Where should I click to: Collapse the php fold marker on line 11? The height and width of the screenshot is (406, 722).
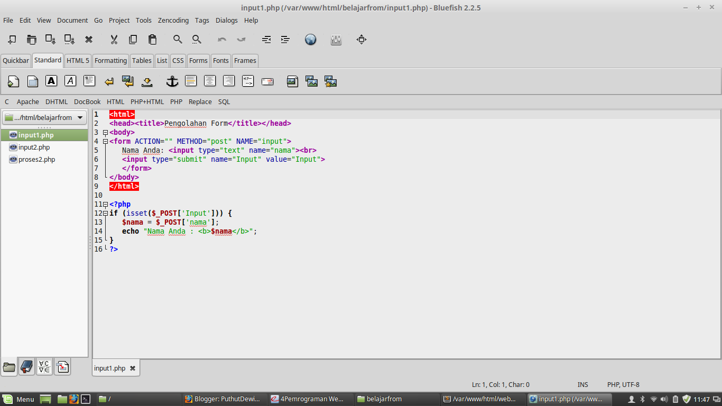click(106, 204)
